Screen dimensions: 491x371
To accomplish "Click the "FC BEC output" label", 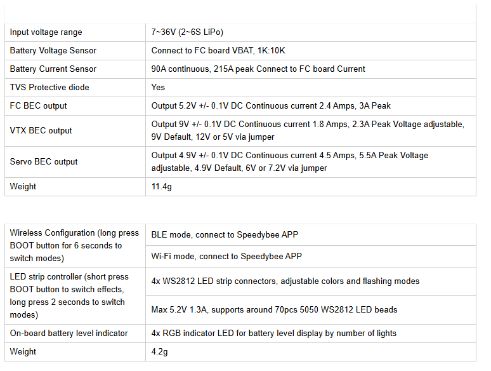I will [x=39, y=106].
